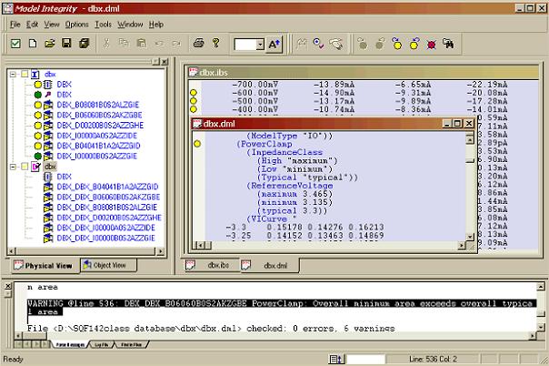The height and width of the screenshot is (366, 549).
Task: Click the Paste clipboard icon
Action: (x=142, y=44)
